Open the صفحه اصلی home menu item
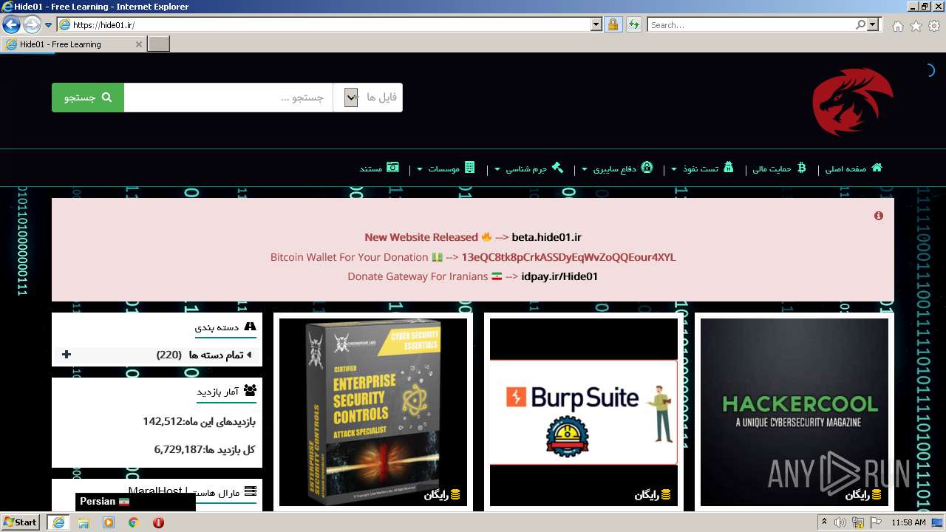 click(845, 168)
